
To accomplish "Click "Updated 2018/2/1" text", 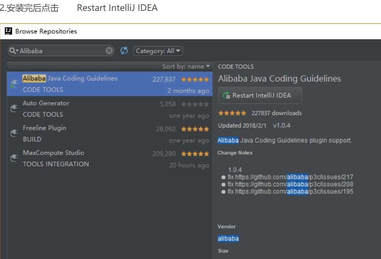I will tap(242, 126).
